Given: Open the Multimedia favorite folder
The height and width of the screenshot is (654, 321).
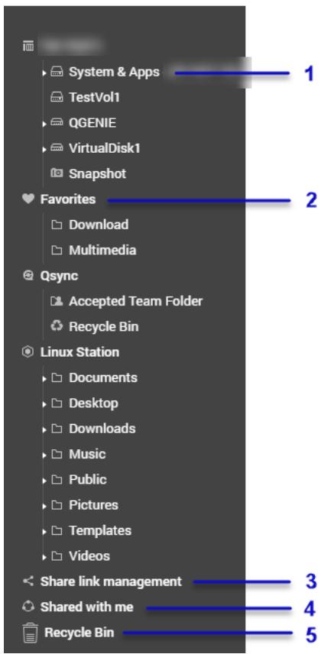Looking at the screenshot, I should coord(102,250).
